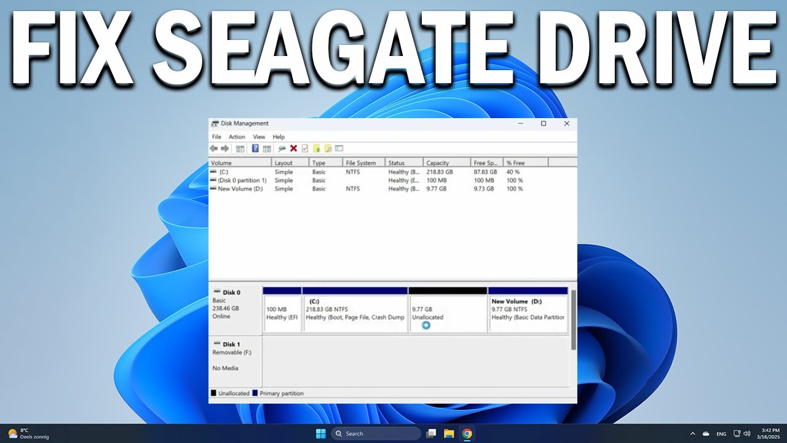Click the 40 % free cell
Image resolution: width=787 pixels, height=443 pixels.
[513, 172]
